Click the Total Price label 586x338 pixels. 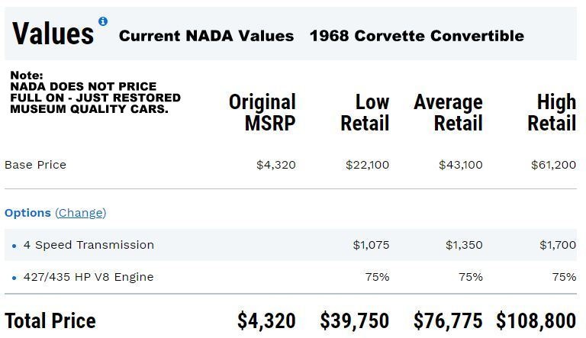[x=50, y=321]
